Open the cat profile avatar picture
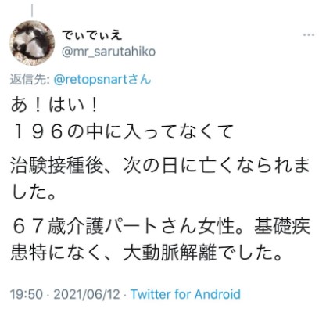This screenshot has height=316, width=326. 32,43
